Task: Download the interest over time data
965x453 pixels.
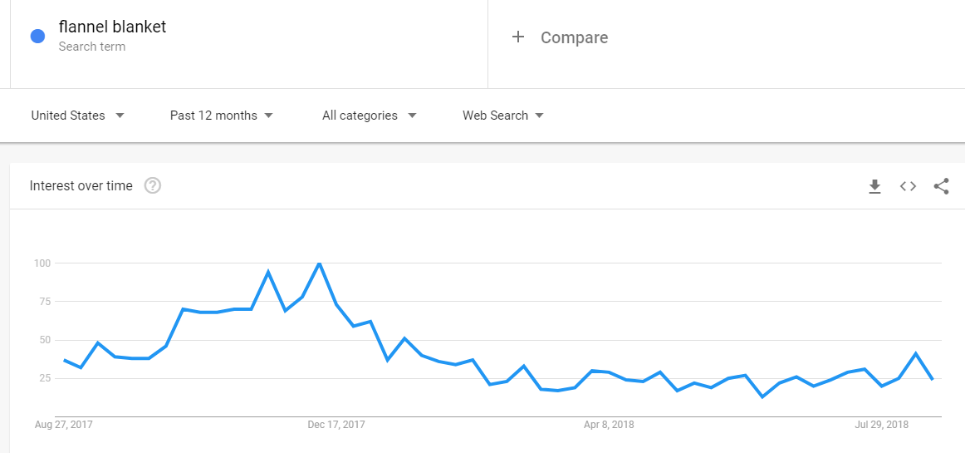Action: tap(874, 187)
